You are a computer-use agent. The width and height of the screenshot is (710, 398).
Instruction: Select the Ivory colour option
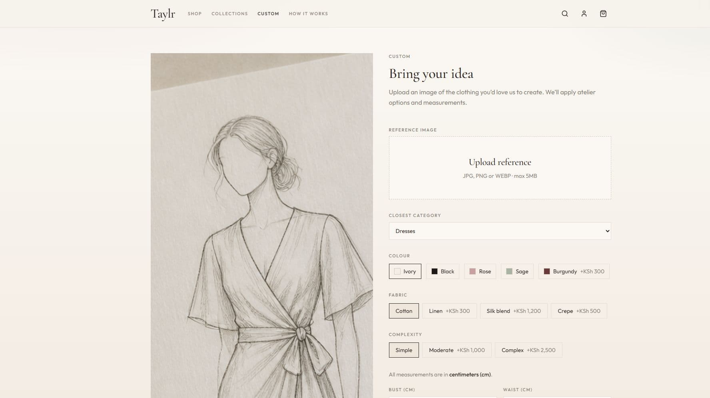pyautogui.click(x=405, y=271)
